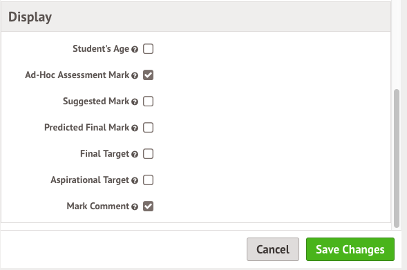Show help for Mark Comment option
Viewport: 407px width, 270px height.
click(x=135, y=206)
